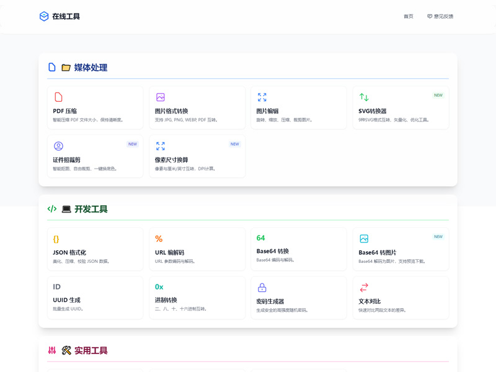
Task: Open the 证件照裁剪 tool
Action: (95, 156)
